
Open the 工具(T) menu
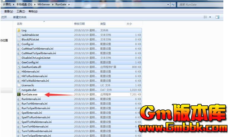coord(20,11)
